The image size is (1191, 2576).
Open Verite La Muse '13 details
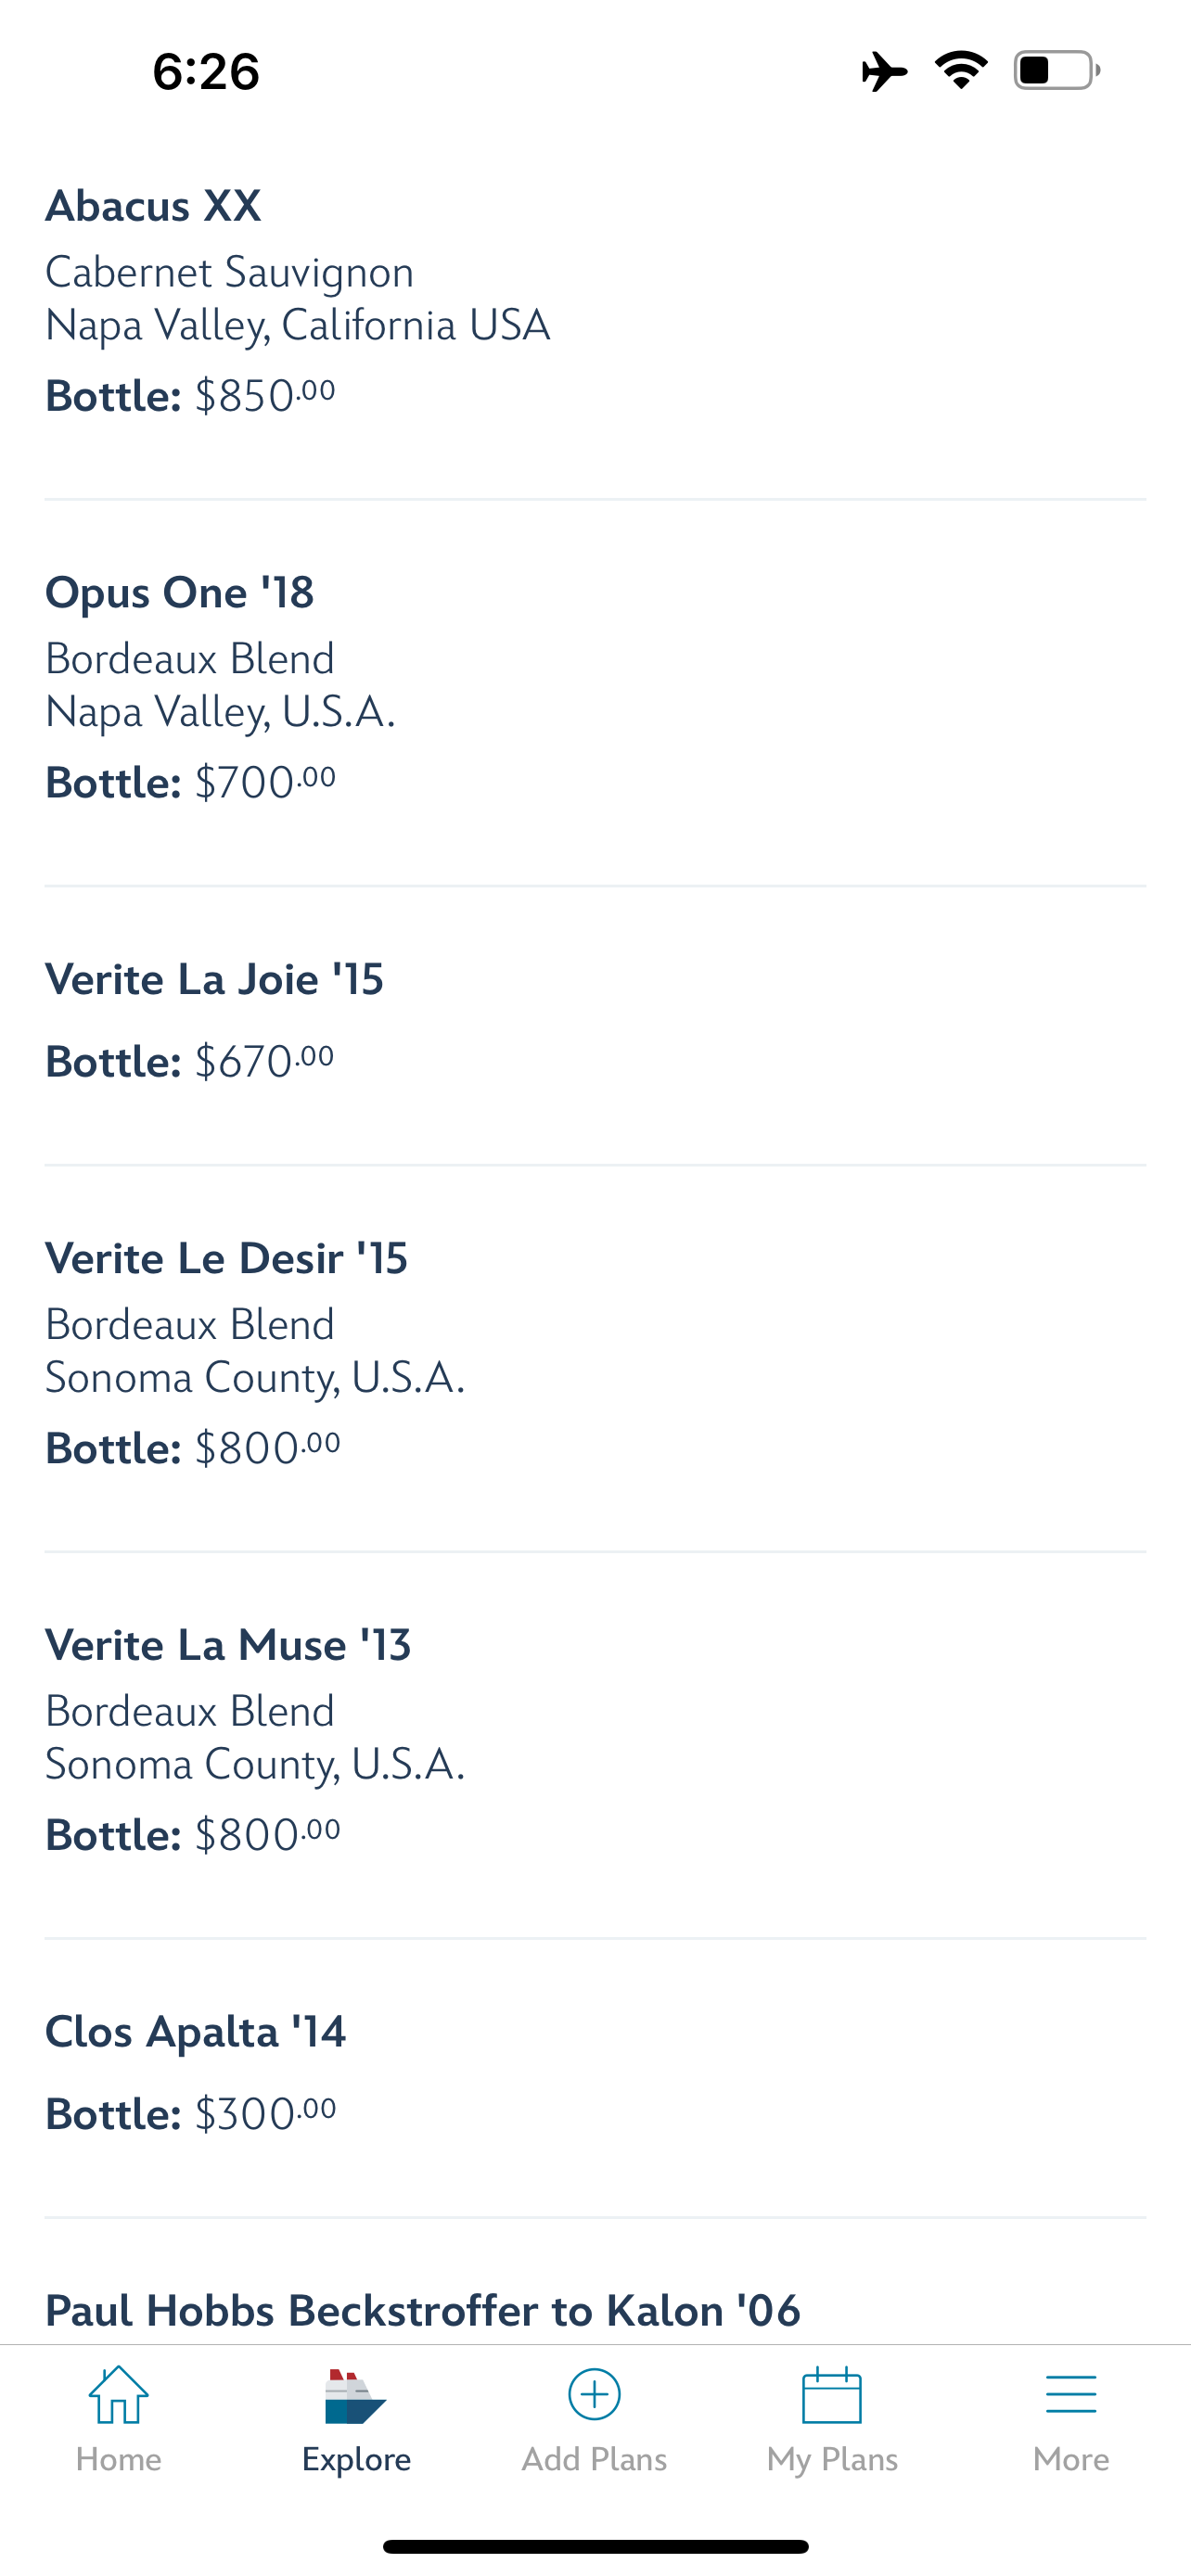(x=228, y=1645)
